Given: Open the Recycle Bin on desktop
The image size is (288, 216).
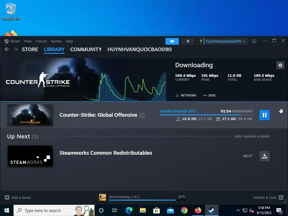Looking at the screenshot, I should click(11, 11).
